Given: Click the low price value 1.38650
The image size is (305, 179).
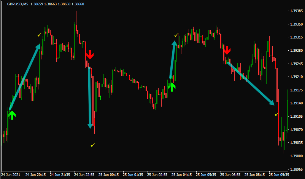Looking at the screenshot, I should [64, 4].
